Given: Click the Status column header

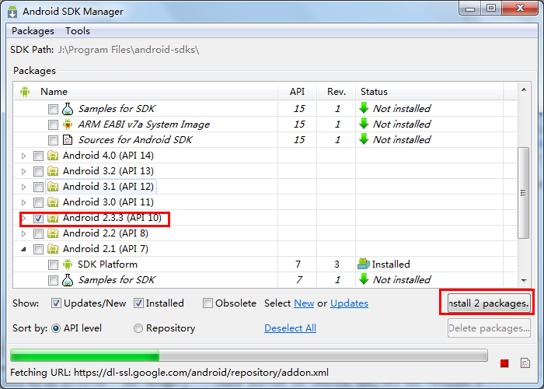Looking at the screenshot, I should click(430, 92).
